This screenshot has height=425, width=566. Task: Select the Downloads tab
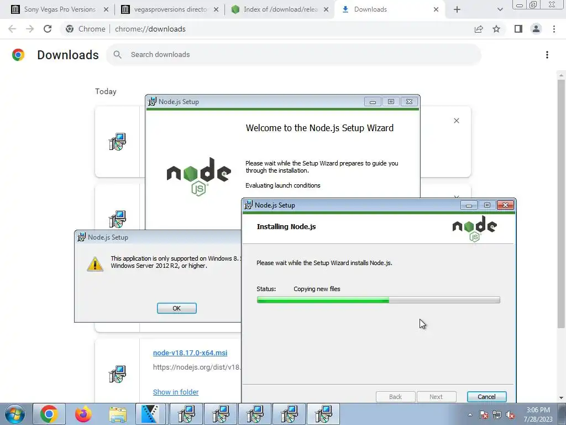[x=390, y=9]
